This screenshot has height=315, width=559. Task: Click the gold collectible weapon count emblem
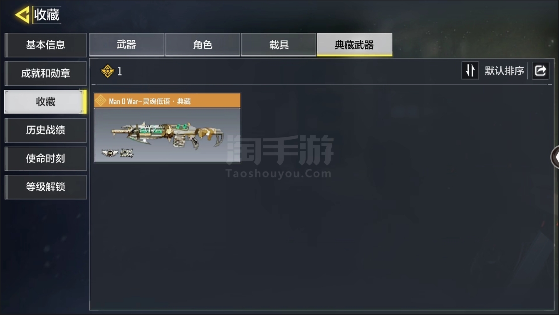(107, 71)
